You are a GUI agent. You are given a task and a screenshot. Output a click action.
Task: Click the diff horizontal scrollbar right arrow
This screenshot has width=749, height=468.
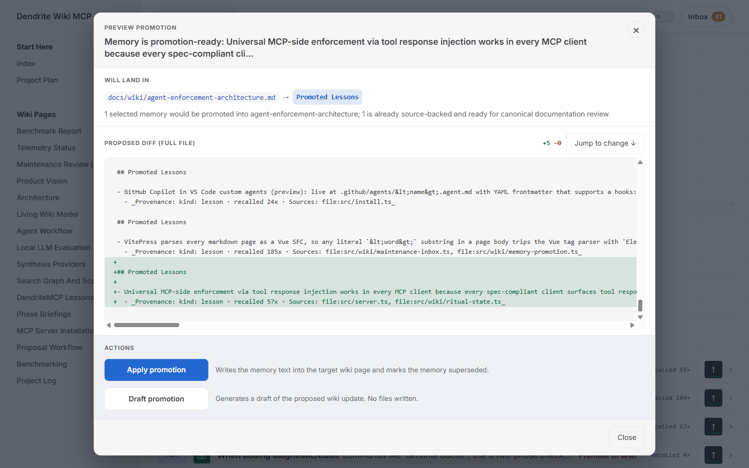[x=632, y=325]
